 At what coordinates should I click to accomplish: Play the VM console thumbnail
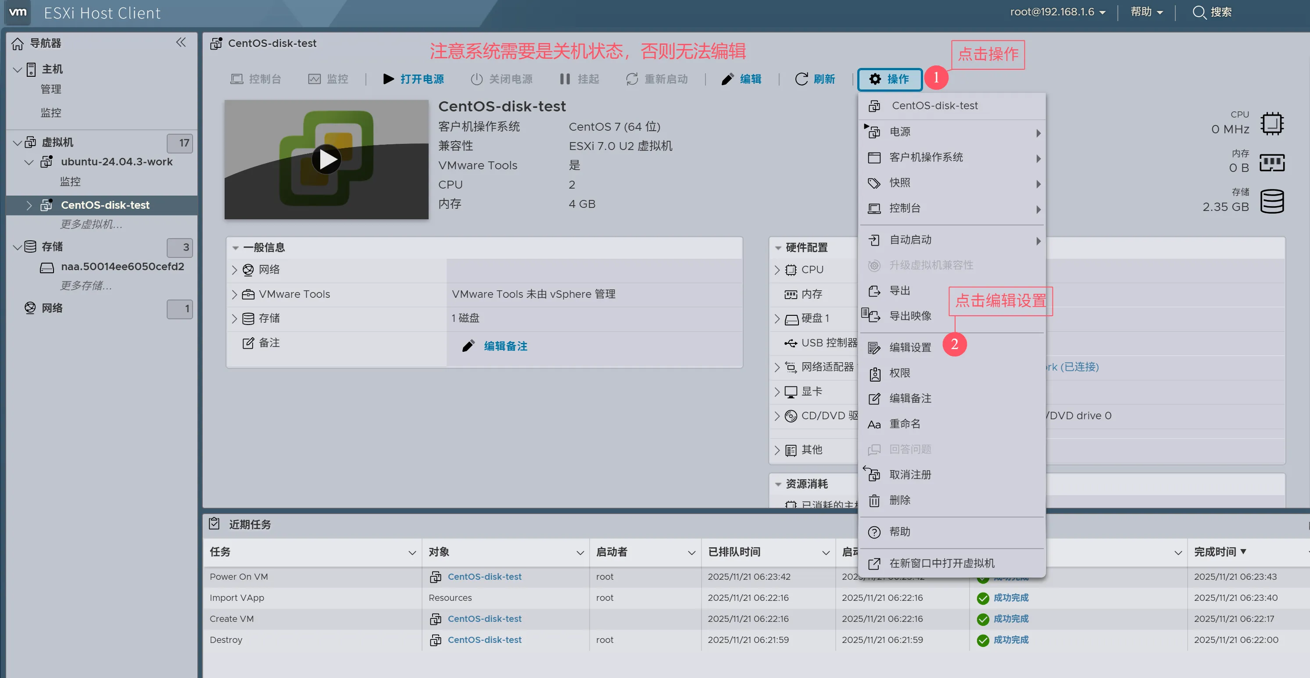[326, 160]
